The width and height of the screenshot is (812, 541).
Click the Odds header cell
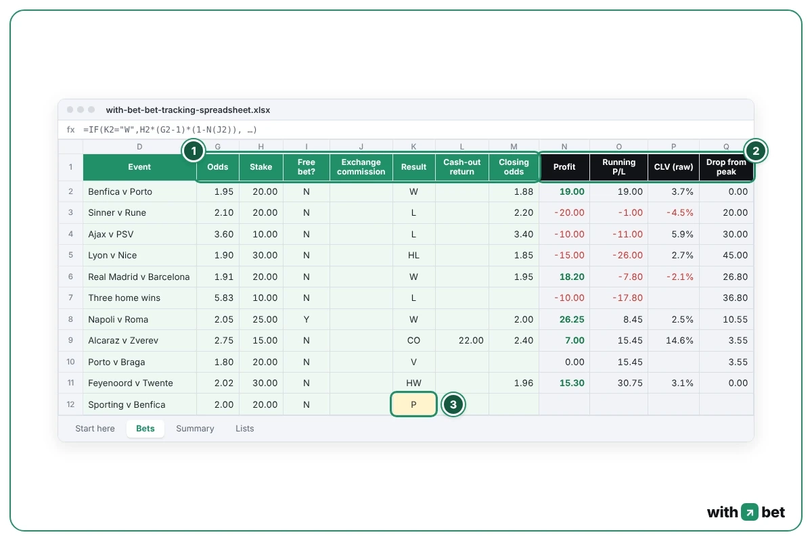[x=218, y=167]
